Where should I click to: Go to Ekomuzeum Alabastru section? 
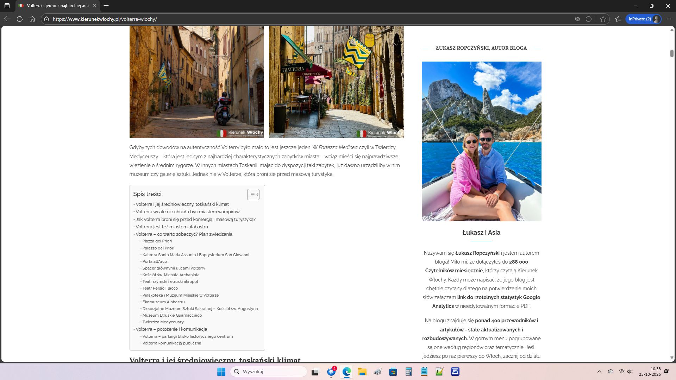tap(163, 302)
